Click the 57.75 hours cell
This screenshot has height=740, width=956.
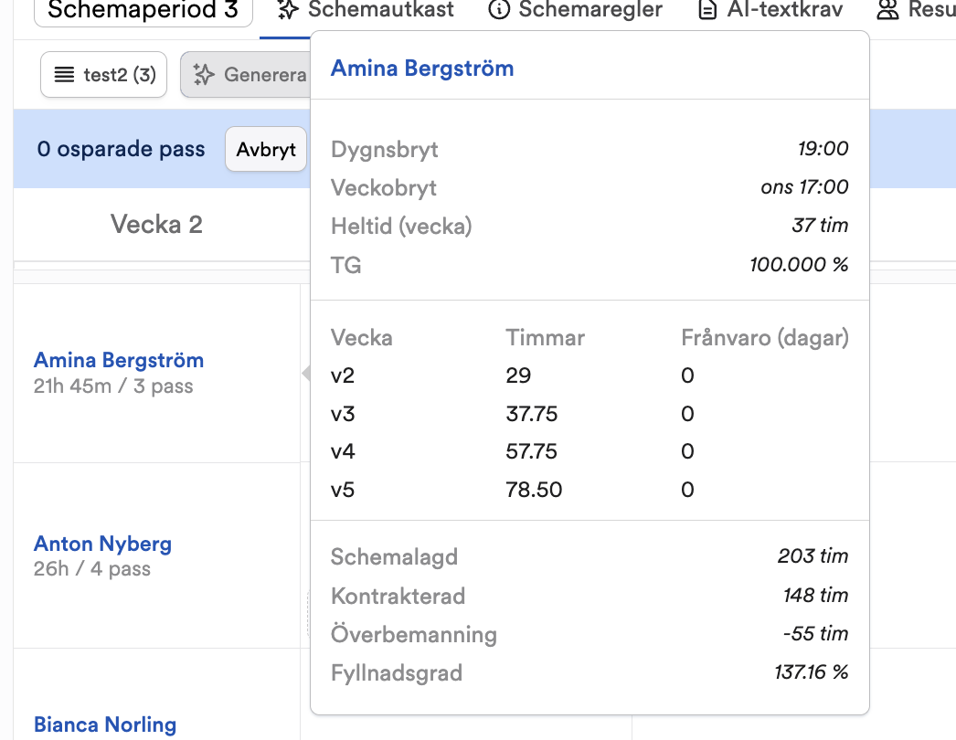coord(532,451)
